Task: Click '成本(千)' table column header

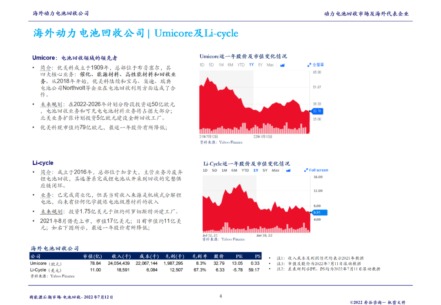Action: point(149,256)
